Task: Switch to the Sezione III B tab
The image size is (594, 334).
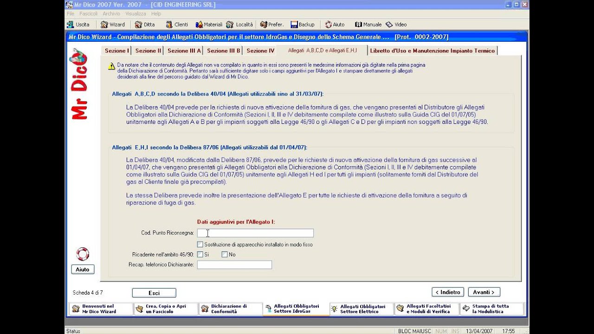Action: 224,51
